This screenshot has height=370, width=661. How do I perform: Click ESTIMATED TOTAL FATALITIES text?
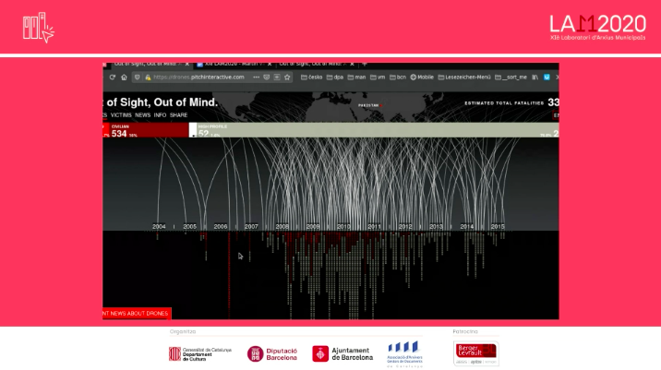504,102
